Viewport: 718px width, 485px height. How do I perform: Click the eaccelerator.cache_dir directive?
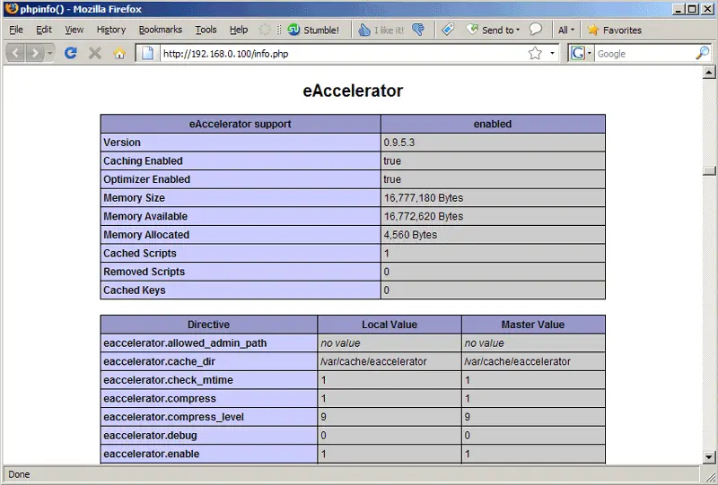tap(160, 361)
